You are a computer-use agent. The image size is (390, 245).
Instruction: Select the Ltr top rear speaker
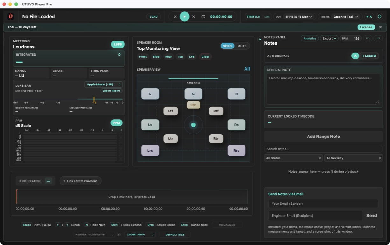click(171, 138)
